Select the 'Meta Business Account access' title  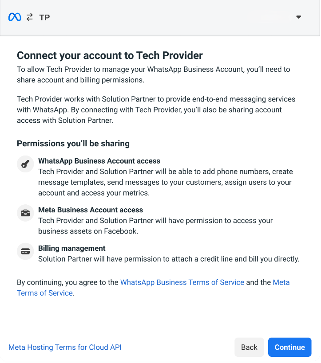pyautogui.click(x=91, y=210)
